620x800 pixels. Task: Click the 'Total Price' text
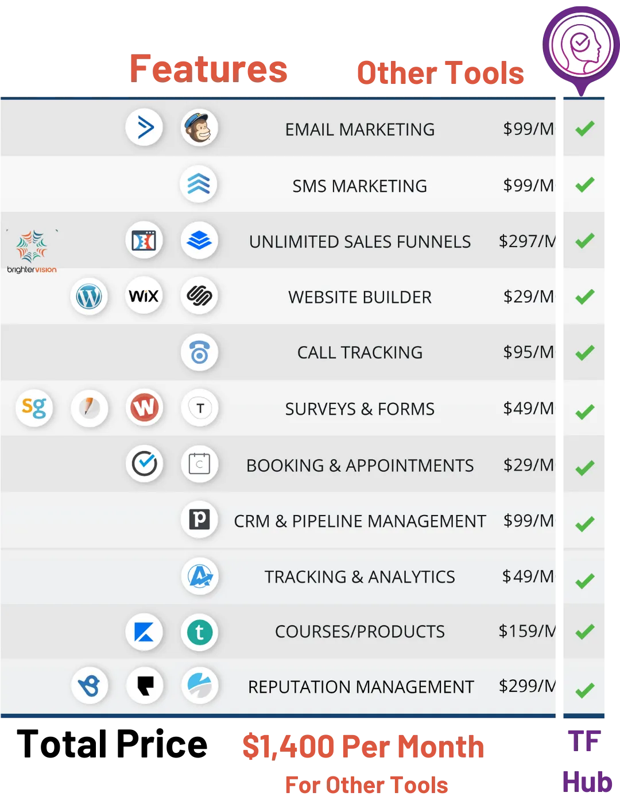tap(112, 744)
